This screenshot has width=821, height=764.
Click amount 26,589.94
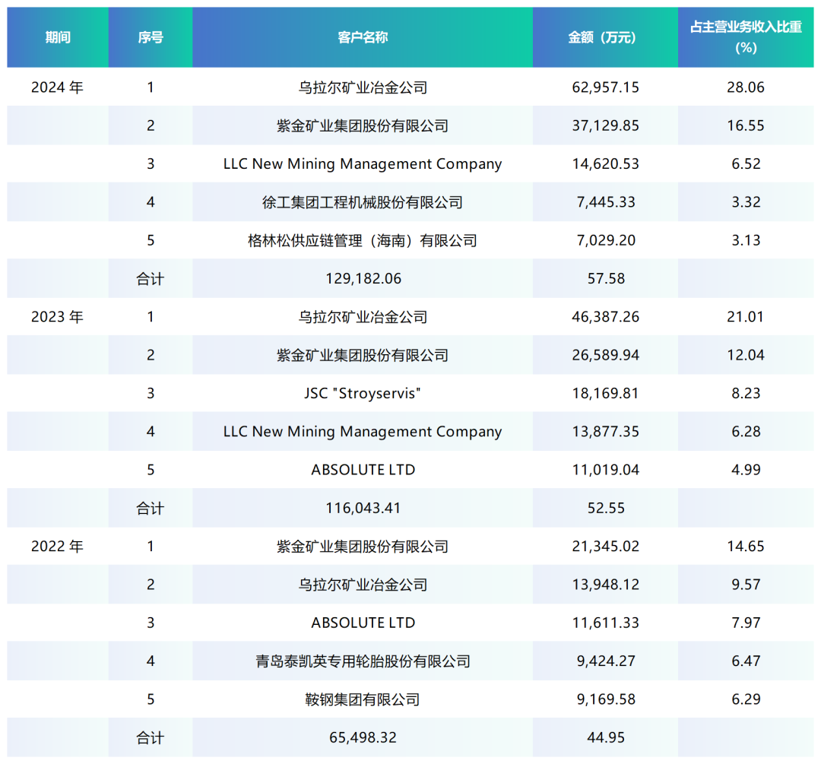pos(605,355)
